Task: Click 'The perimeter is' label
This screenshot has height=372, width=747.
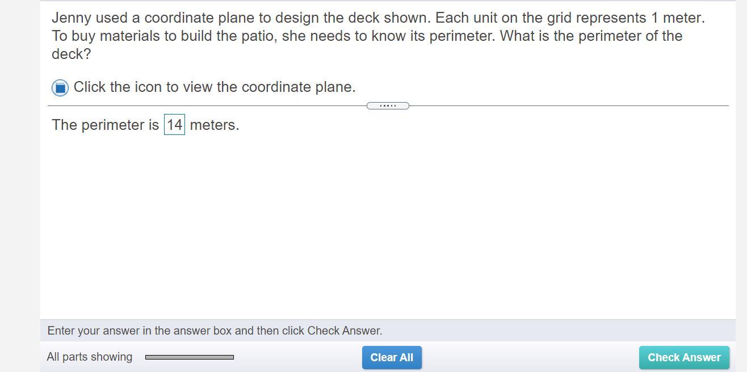Action: click(106, 125)
